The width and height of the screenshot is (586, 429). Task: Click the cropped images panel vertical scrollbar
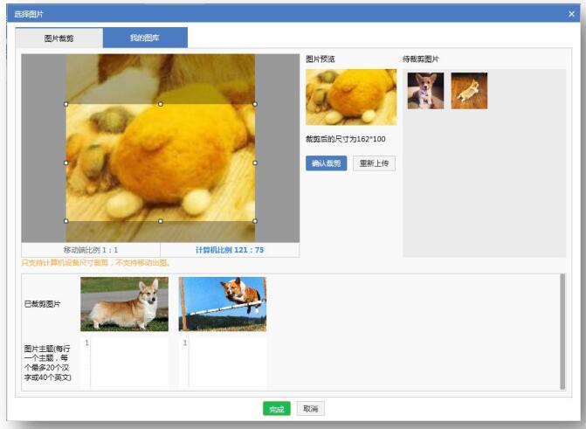(562, 330)
